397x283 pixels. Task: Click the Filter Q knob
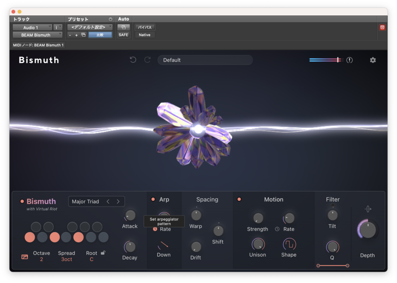(332, 247)
